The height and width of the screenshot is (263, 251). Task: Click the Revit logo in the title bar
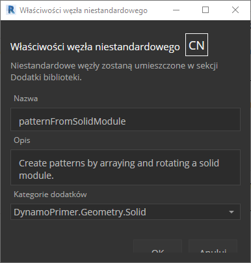tap(11, 10)
